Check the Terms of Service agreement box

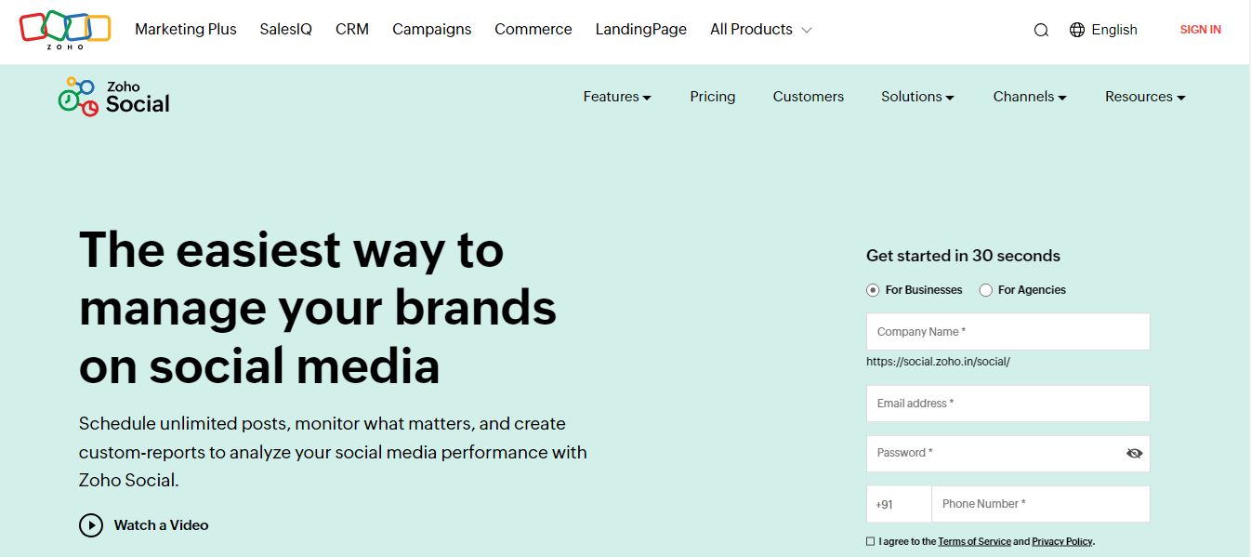[x=871, y=541]
